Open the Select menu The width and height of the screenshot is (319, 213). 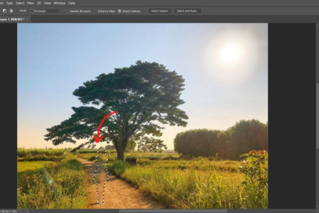pos(20,3)
